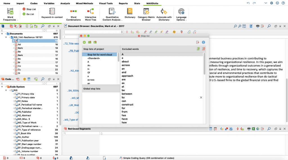
Task: Open the Interactive Word Tree
Action: tap(90, 14)
